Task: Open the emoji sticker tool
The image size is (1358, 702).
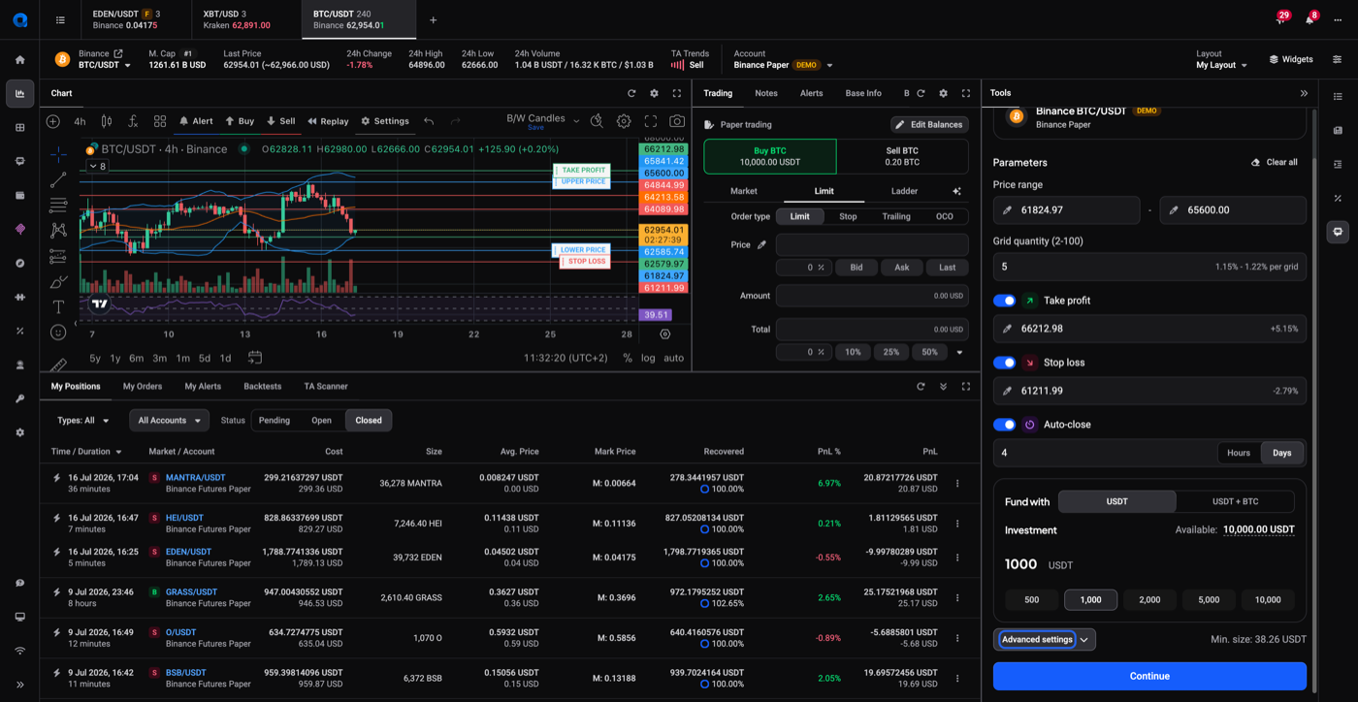Action: tap(58, 332)
